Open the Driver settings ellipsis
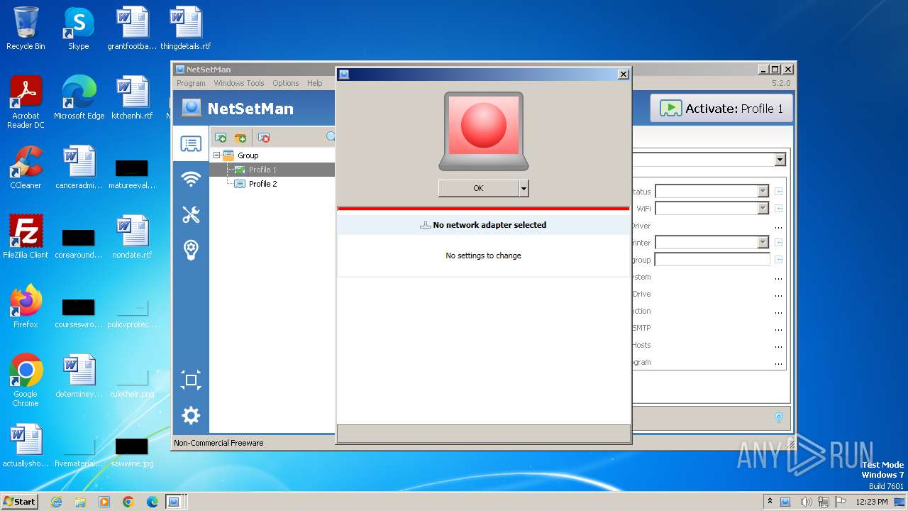 [778, 226]
